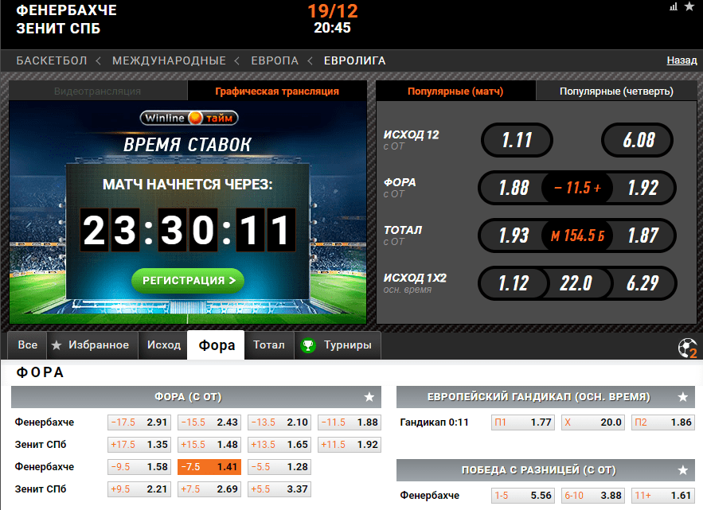Viewport: 703px width, 510px height.
Task: Choose Исход 1X2 odds 6.29
Action: (642, 283)
